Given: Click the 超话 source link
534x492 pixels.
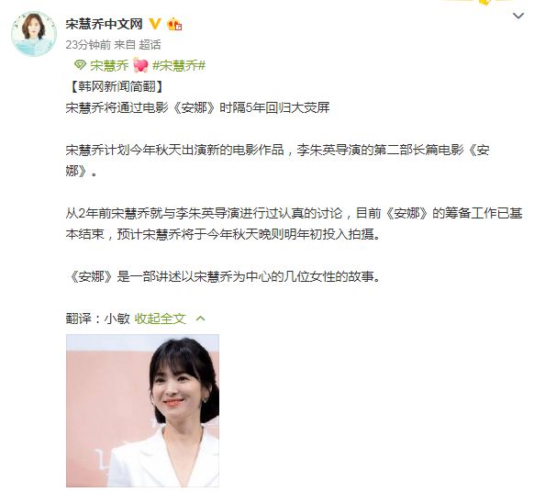Looking at the screenshot, I should click(150, 45).
